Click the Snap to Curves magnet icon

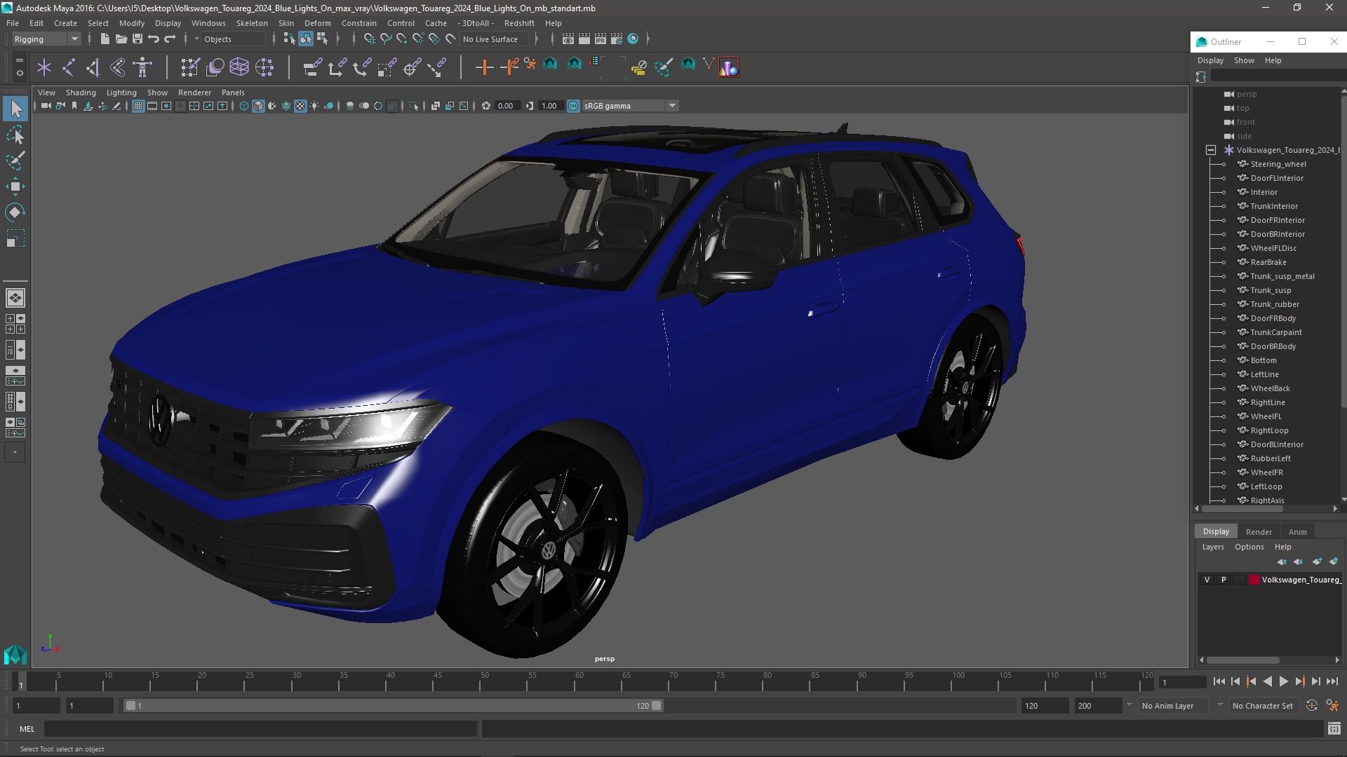(386, 39)
